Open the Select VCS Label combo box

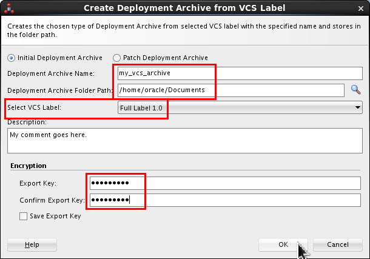click(237, 108)
